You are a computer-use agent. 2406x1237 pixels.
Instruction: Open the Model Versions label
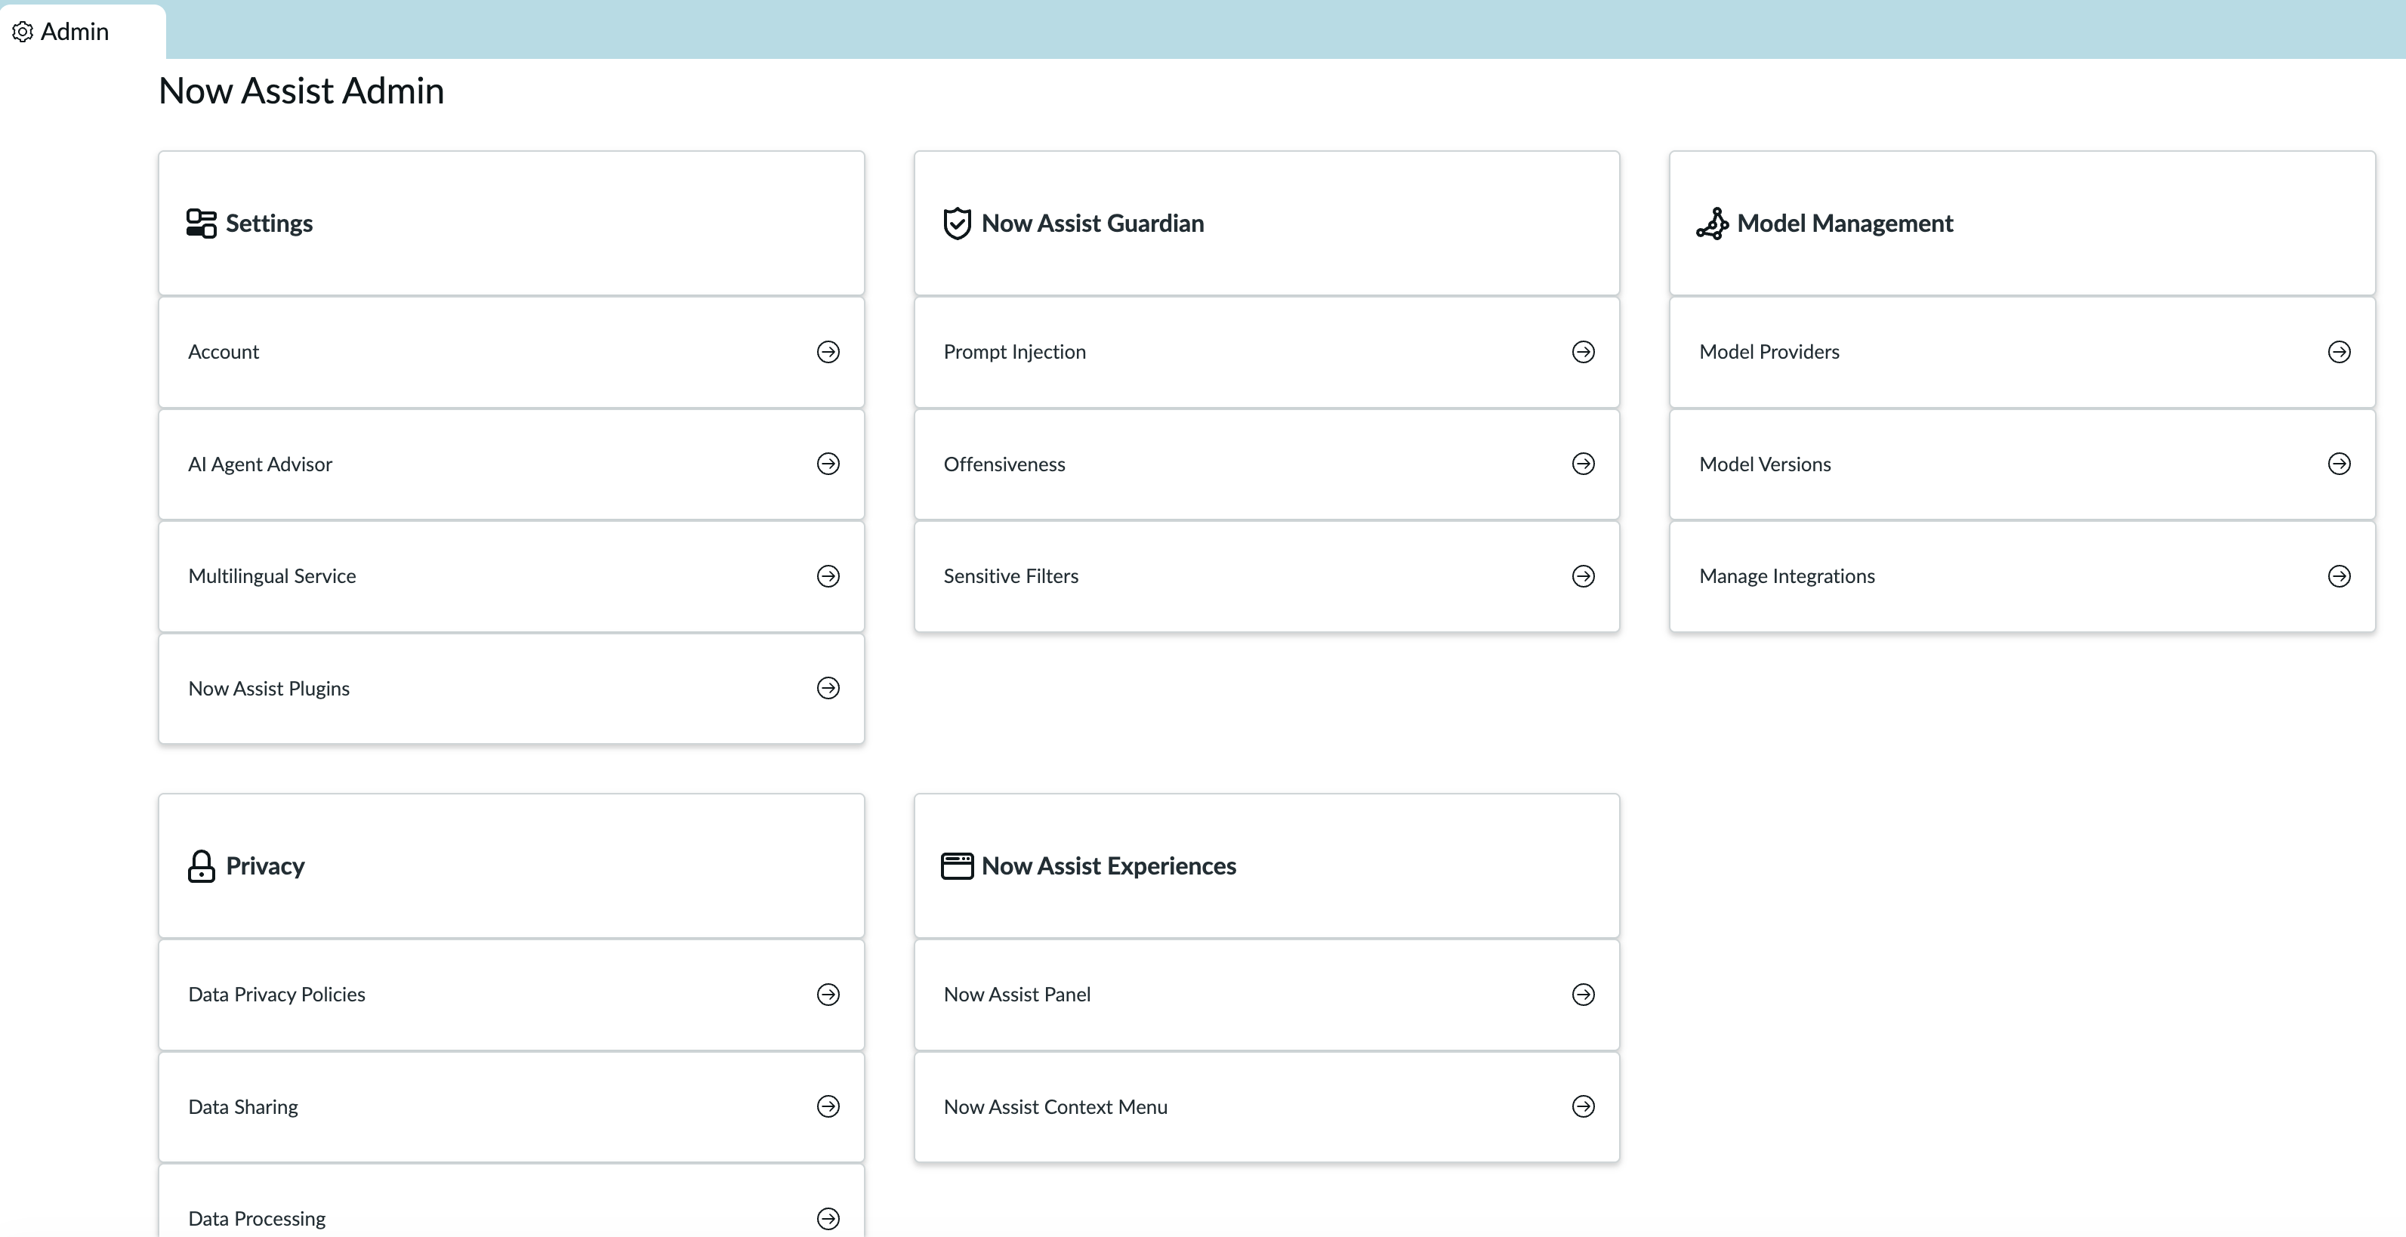click(x=1764, y=464)
